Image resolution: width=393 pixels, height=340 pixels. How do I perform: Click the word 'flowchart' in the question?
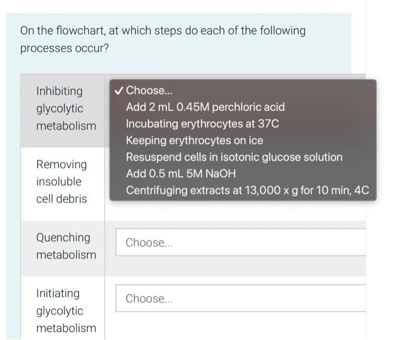(x=89, y=30)
